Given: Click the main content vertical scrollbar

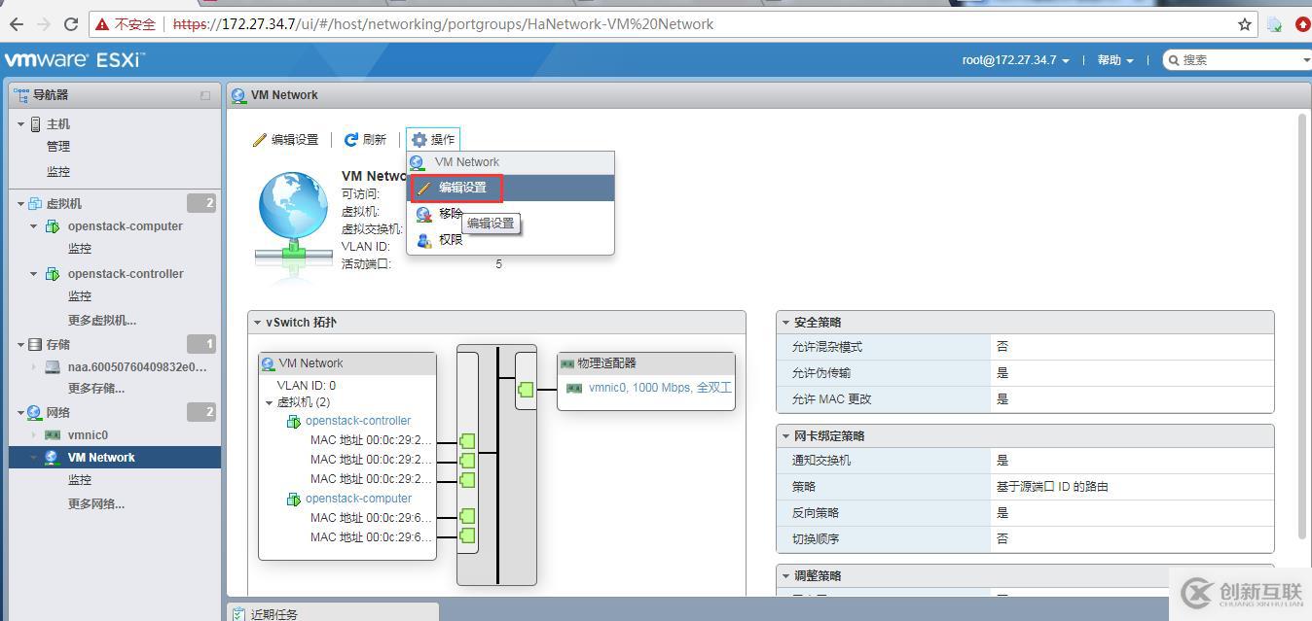Looking at the screenshot, I should (1302, 326).
